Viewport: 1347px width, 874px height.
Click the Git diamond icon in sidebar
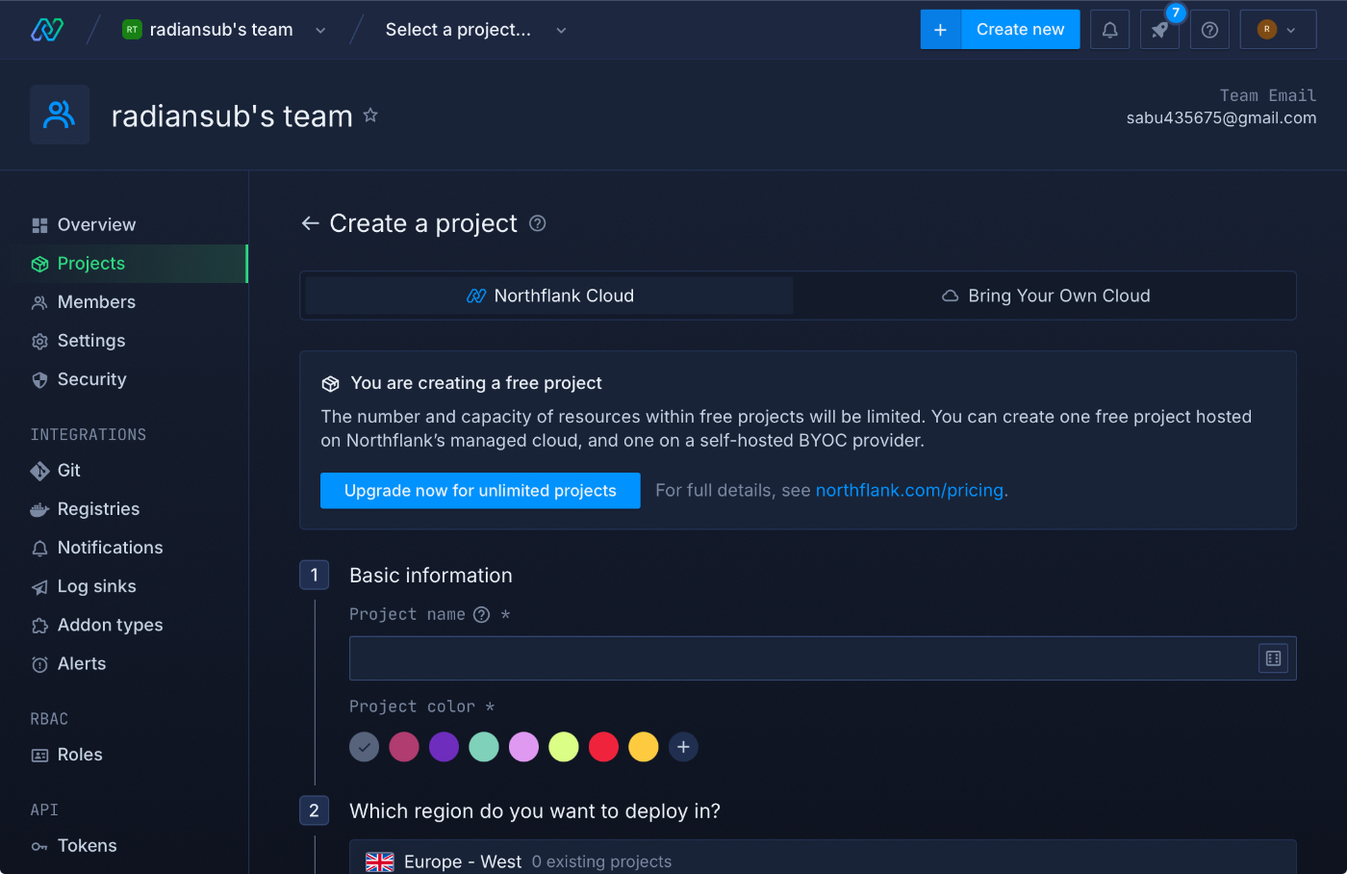coord(39,471)
